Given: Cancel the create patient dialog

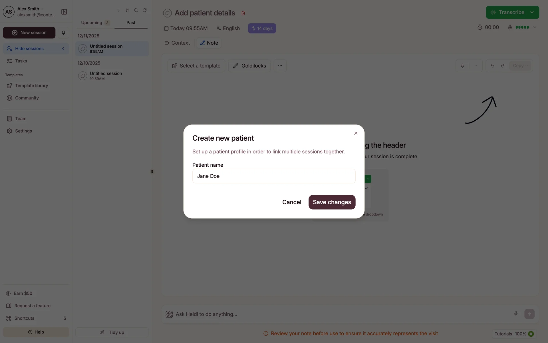Looking at the screenshot, I should click(x=292, y=202).
